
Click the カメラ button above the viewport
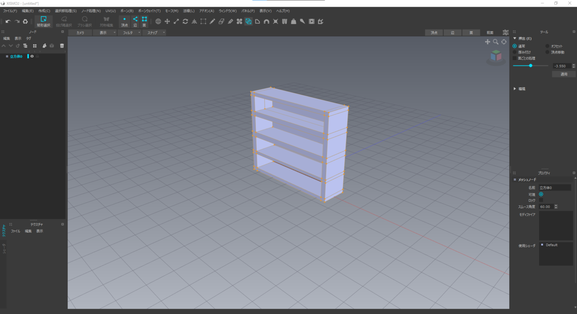(80, 33)
